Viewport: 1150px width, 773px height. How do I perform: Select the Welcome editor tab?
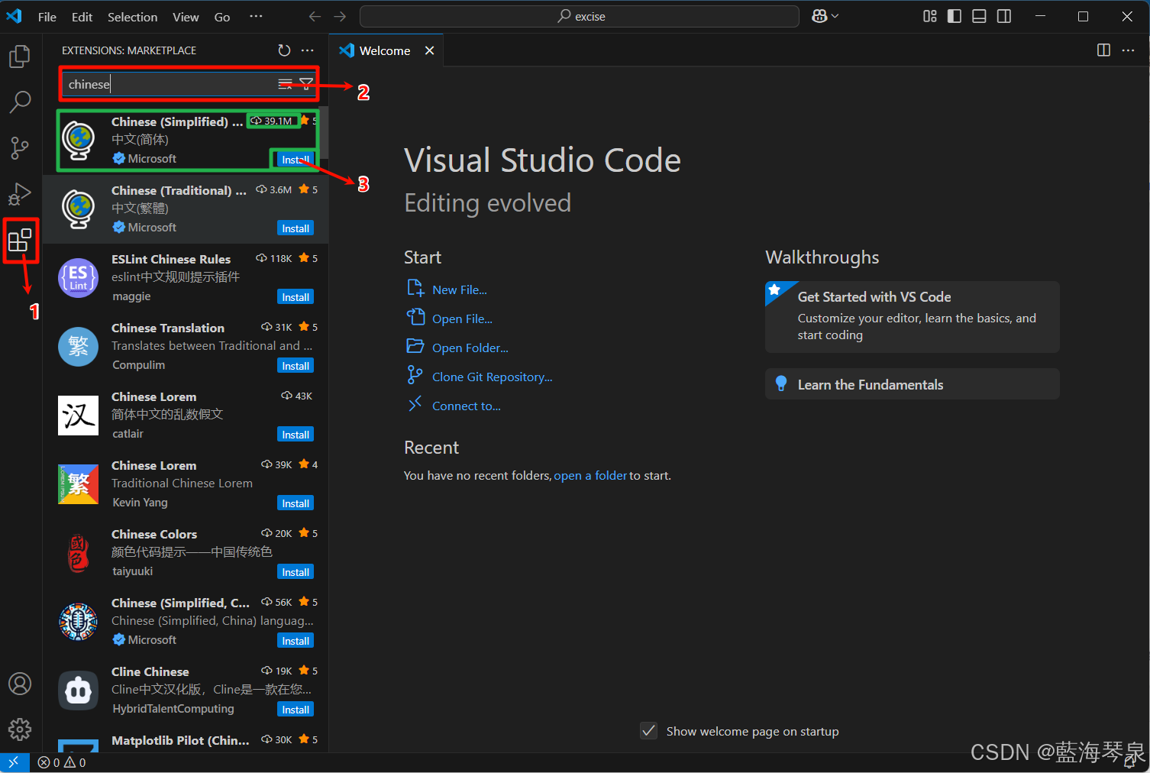click(386, 50)
